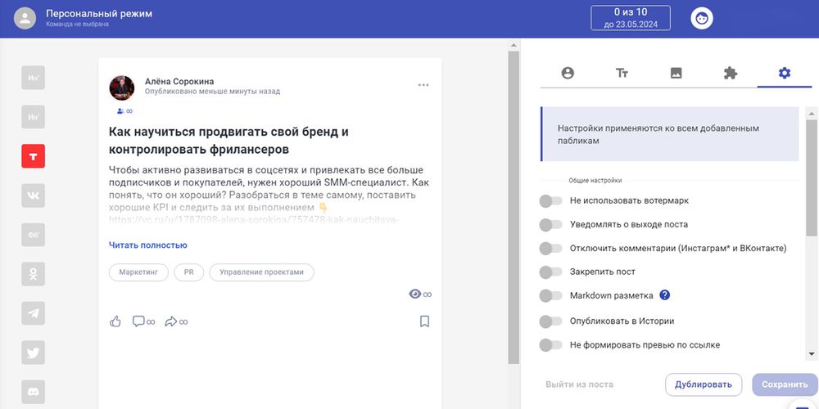The height and width of the screenshot is (409, 819).
Task: Click the red T network icon
Action: [x=34, y=156]
